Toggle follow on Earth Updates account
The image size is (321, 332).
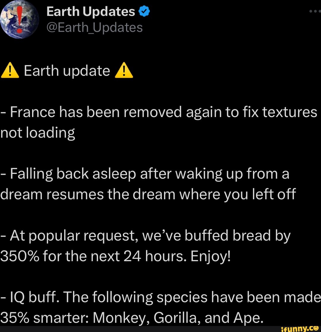(x=90, y=11)
